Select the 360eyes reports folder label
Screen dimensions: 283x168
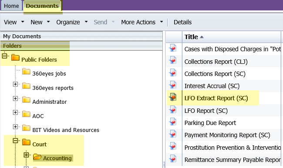[53, 88]
